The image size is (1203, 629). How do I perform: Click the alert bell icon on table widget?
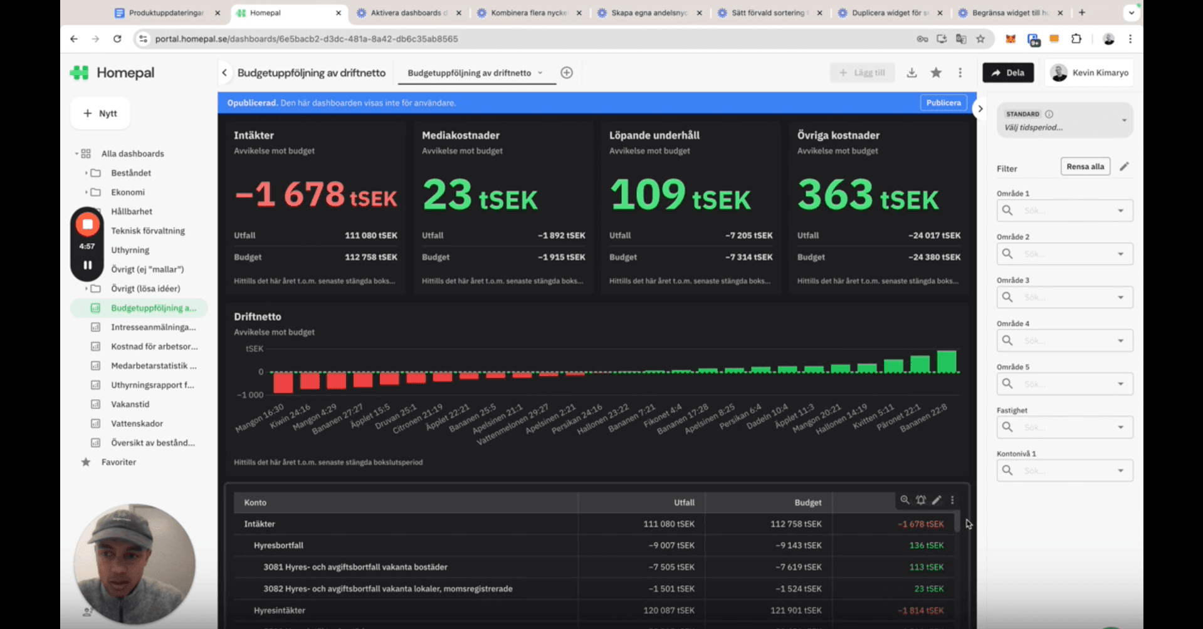(x=921, y=500)
